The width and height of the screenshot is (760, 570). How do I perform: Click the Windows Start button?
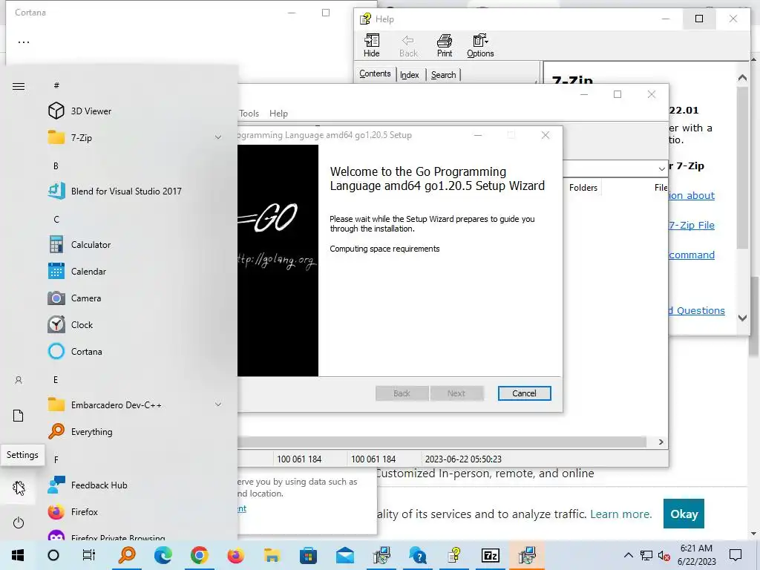coord(18,555)
